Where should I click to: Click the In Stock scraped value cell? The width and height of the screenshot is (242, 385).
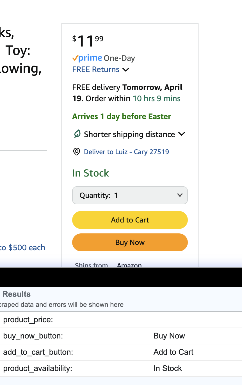(197, 368)
